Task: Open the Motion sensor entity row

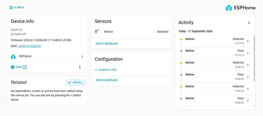Action: (x=131, y=32)
